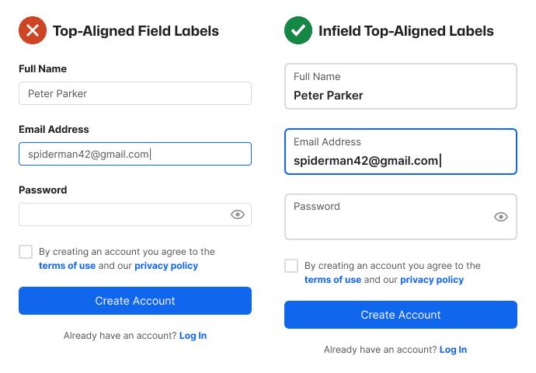Image resolution: width=536 pixels, height=373 pixels.
Task: Open the privacy policy link in left form
Action: pyautogui.click(x=166, y=266)
